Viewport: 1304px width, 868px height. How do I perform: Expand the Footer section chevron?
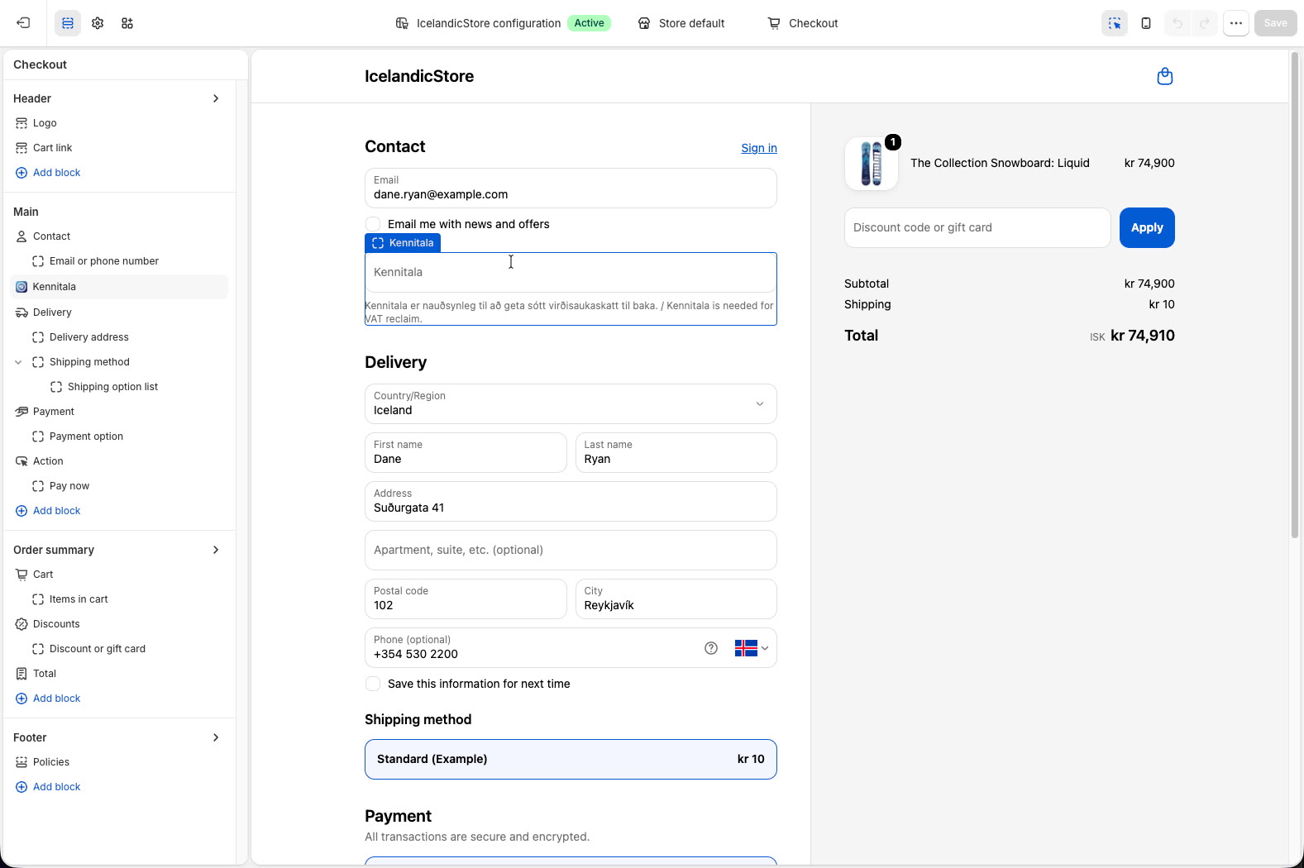point(216,737)
